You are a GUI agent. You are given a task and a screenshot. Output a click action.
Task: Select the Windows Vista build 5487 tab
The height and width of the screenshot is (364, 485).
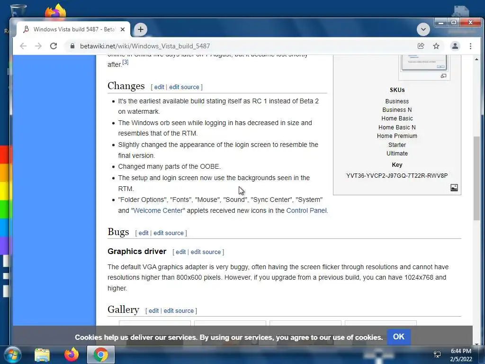[73, 29]
